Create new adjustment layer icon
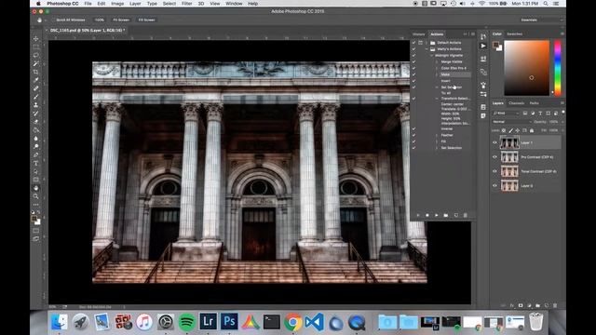The width and height of the screenshot is (596, 335). click(x=529, y=305)
